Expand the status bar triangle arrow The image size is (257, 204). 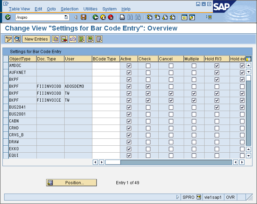178,197
